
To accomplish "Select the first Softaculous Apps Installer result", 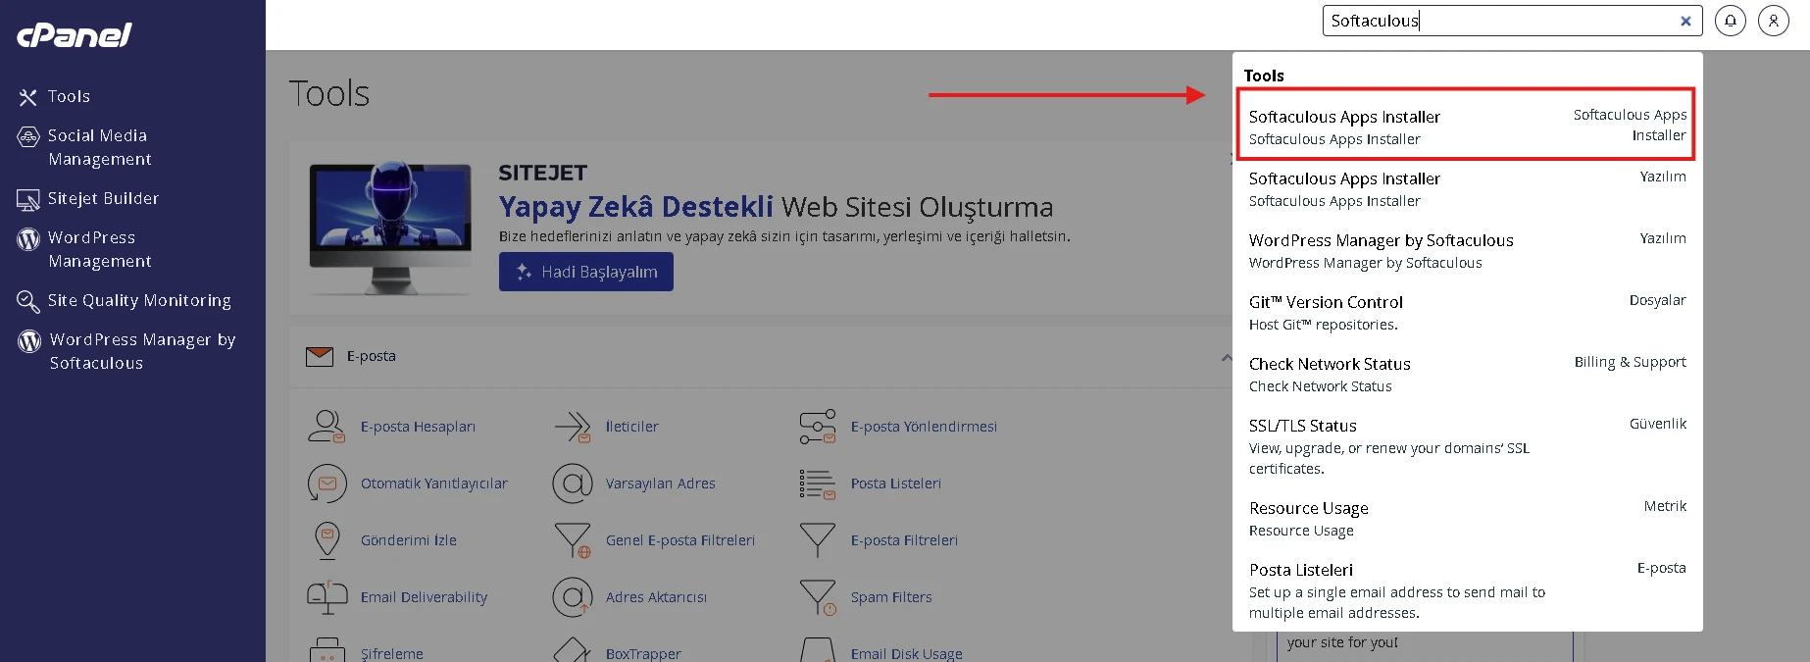I will [1467, 126].
